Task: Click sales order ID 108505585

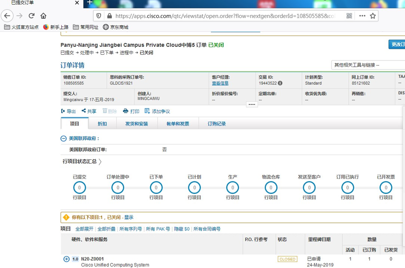Action: (74, 83)
